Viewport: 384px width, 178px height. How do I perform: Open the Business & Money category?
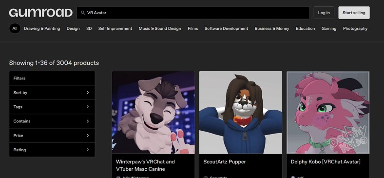tap(272, 28)
